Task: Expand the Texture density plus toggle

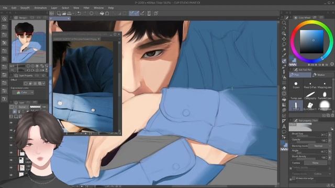Action: (291, 168)
